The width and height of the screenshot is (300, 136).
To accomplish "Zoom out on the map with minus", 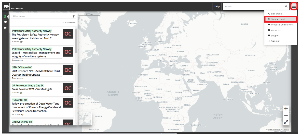I will coord(286,115).
